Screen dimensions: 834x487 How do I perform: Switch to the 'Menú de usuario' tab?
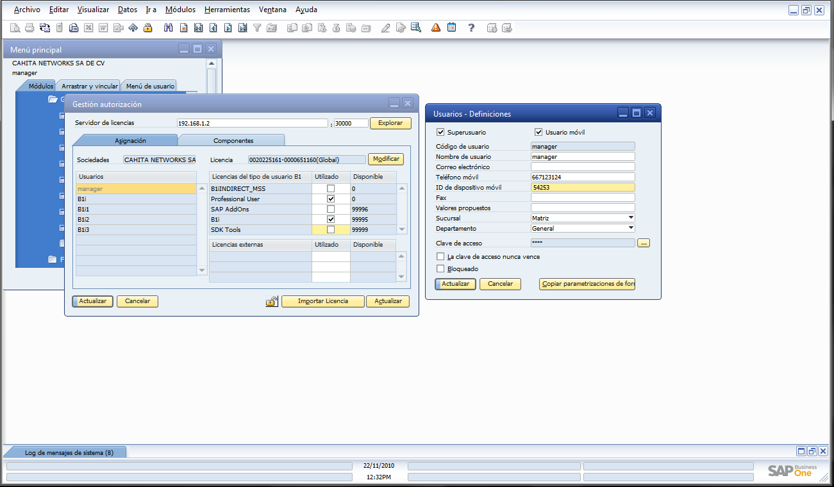[x=150, y=86]
